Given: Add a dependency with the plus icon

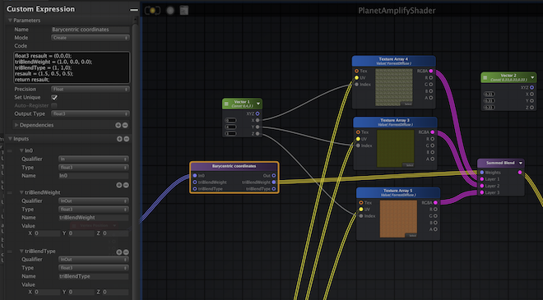Looking at the screenshot, I should point(118,125).
